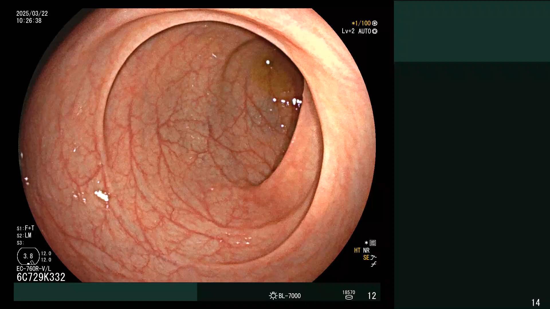Click the time 10:26:38
550x309 pixels.
click(29, 21)
